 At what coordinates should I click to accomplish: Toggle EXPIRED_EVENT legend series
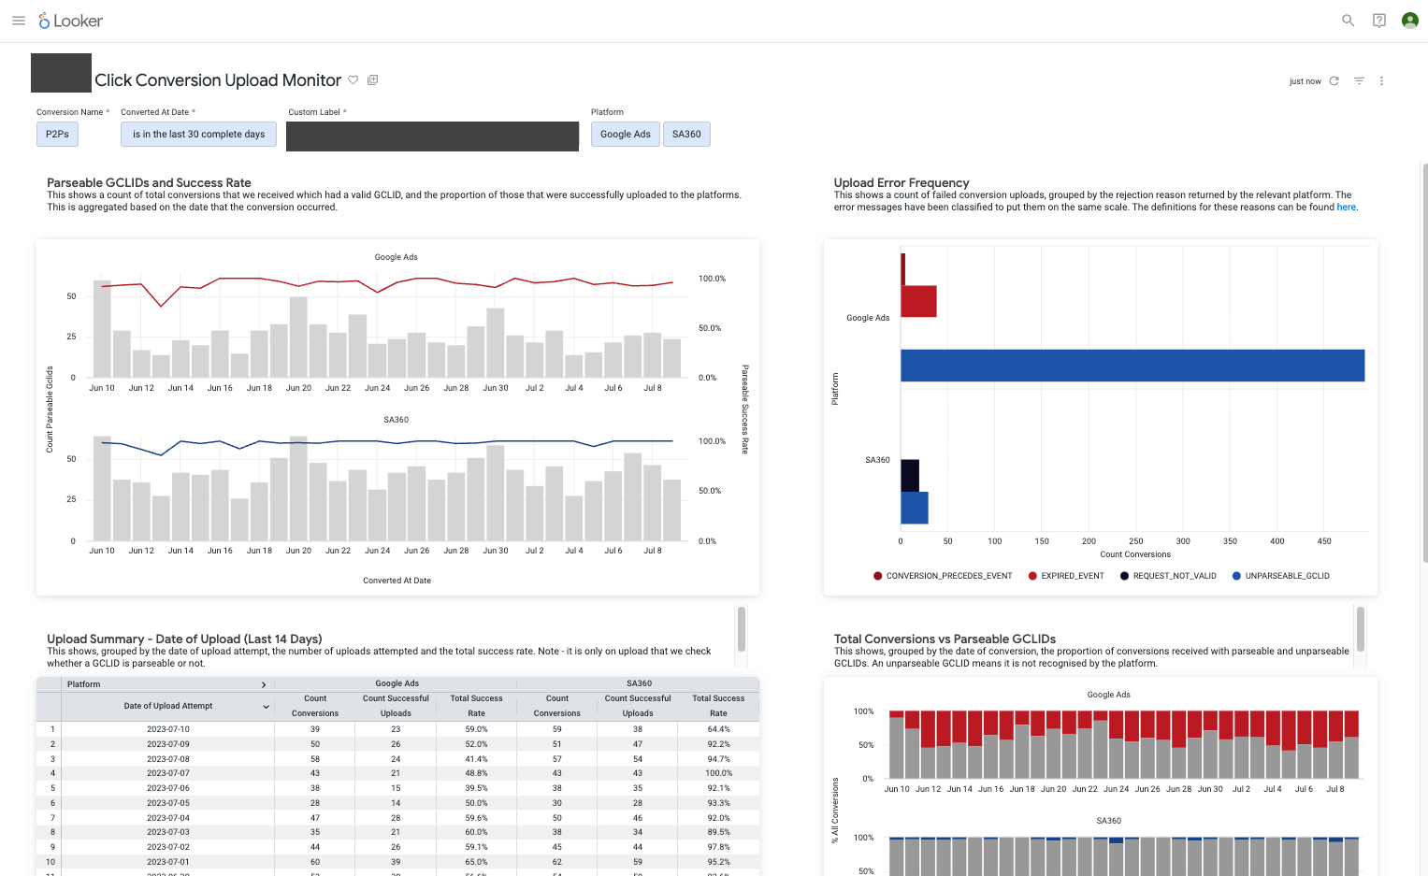[1066, 576]
